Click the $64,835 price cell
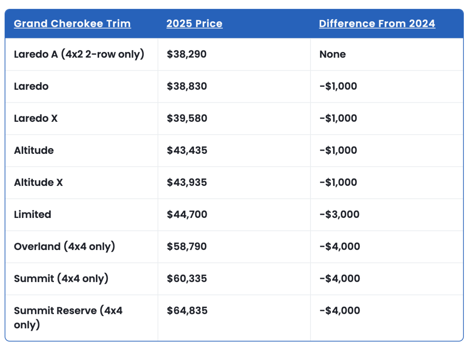Image resolution: width=472 pixels, height=349 pixels. tap(187, 311)
